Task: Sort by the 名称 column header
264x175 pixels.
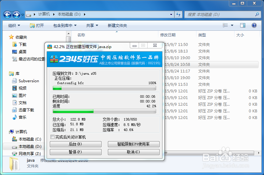Action: (x=81, y=35)
